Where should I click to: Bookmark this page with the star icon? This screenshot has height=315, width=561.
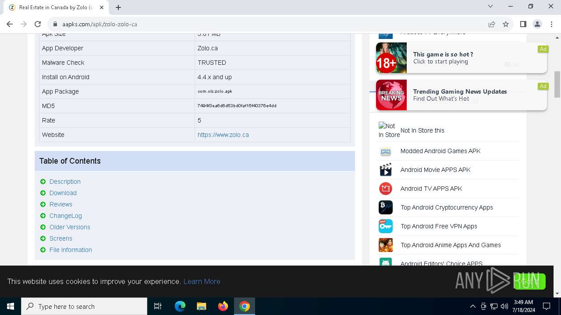pos(506,24)
